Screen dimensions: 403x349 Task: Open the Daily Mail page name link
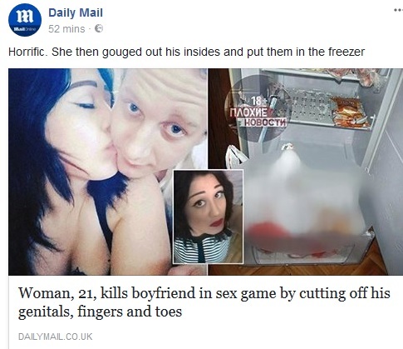coord(76,13)
